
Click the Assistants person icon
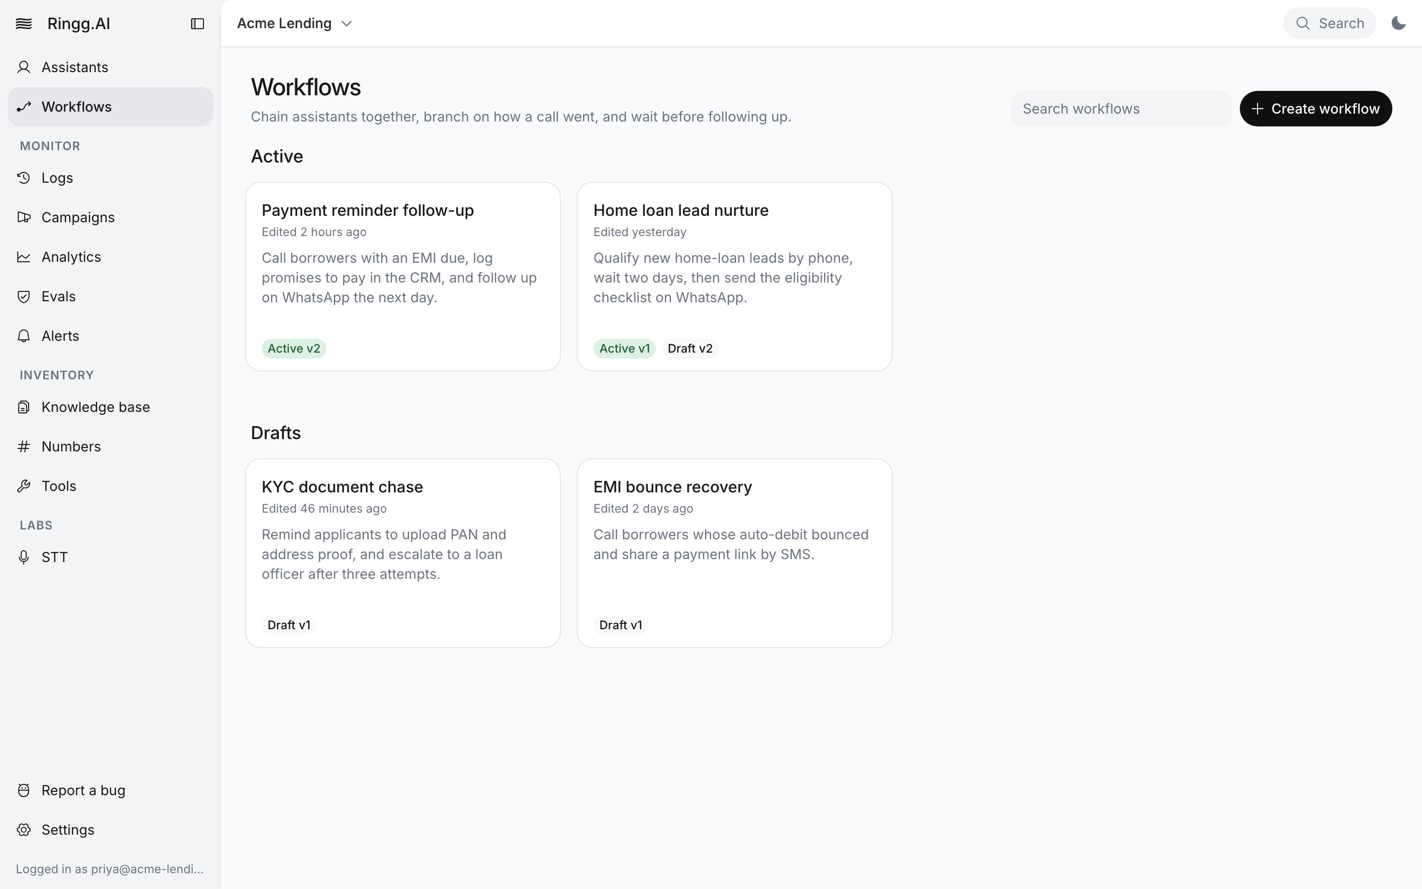[x=24, y=67]
